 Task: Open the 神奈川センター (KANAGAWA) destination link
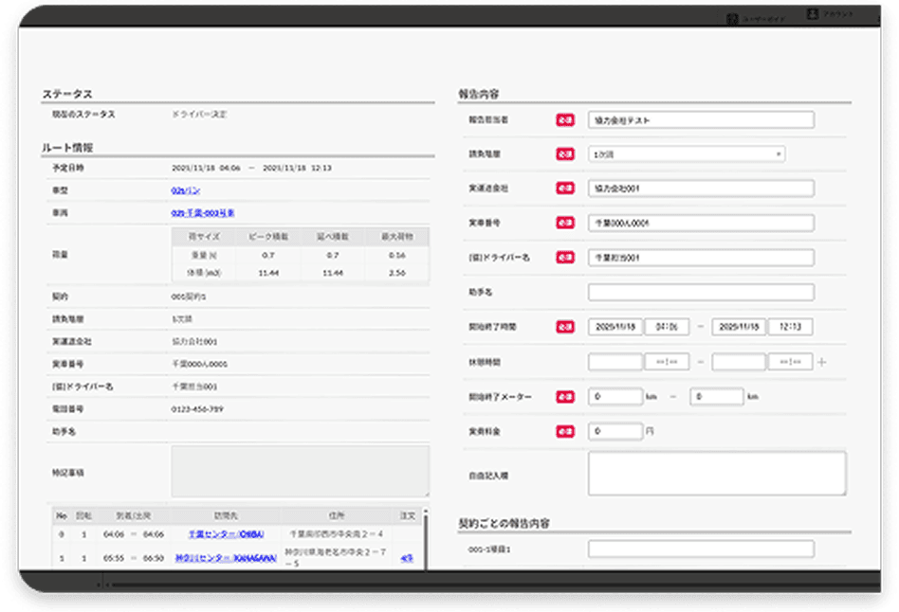pos(226,558)
